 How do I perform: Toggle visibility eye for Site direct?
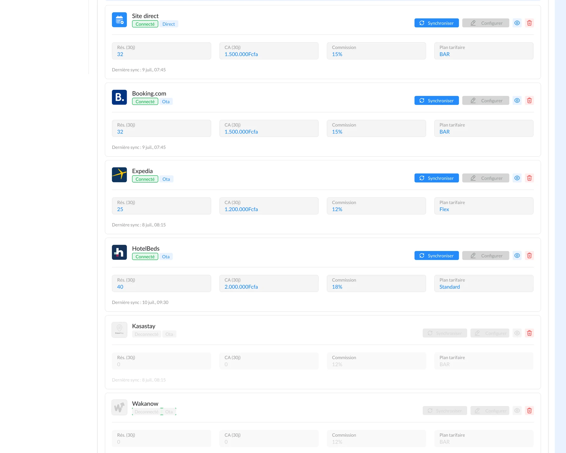tap(517, 23)
